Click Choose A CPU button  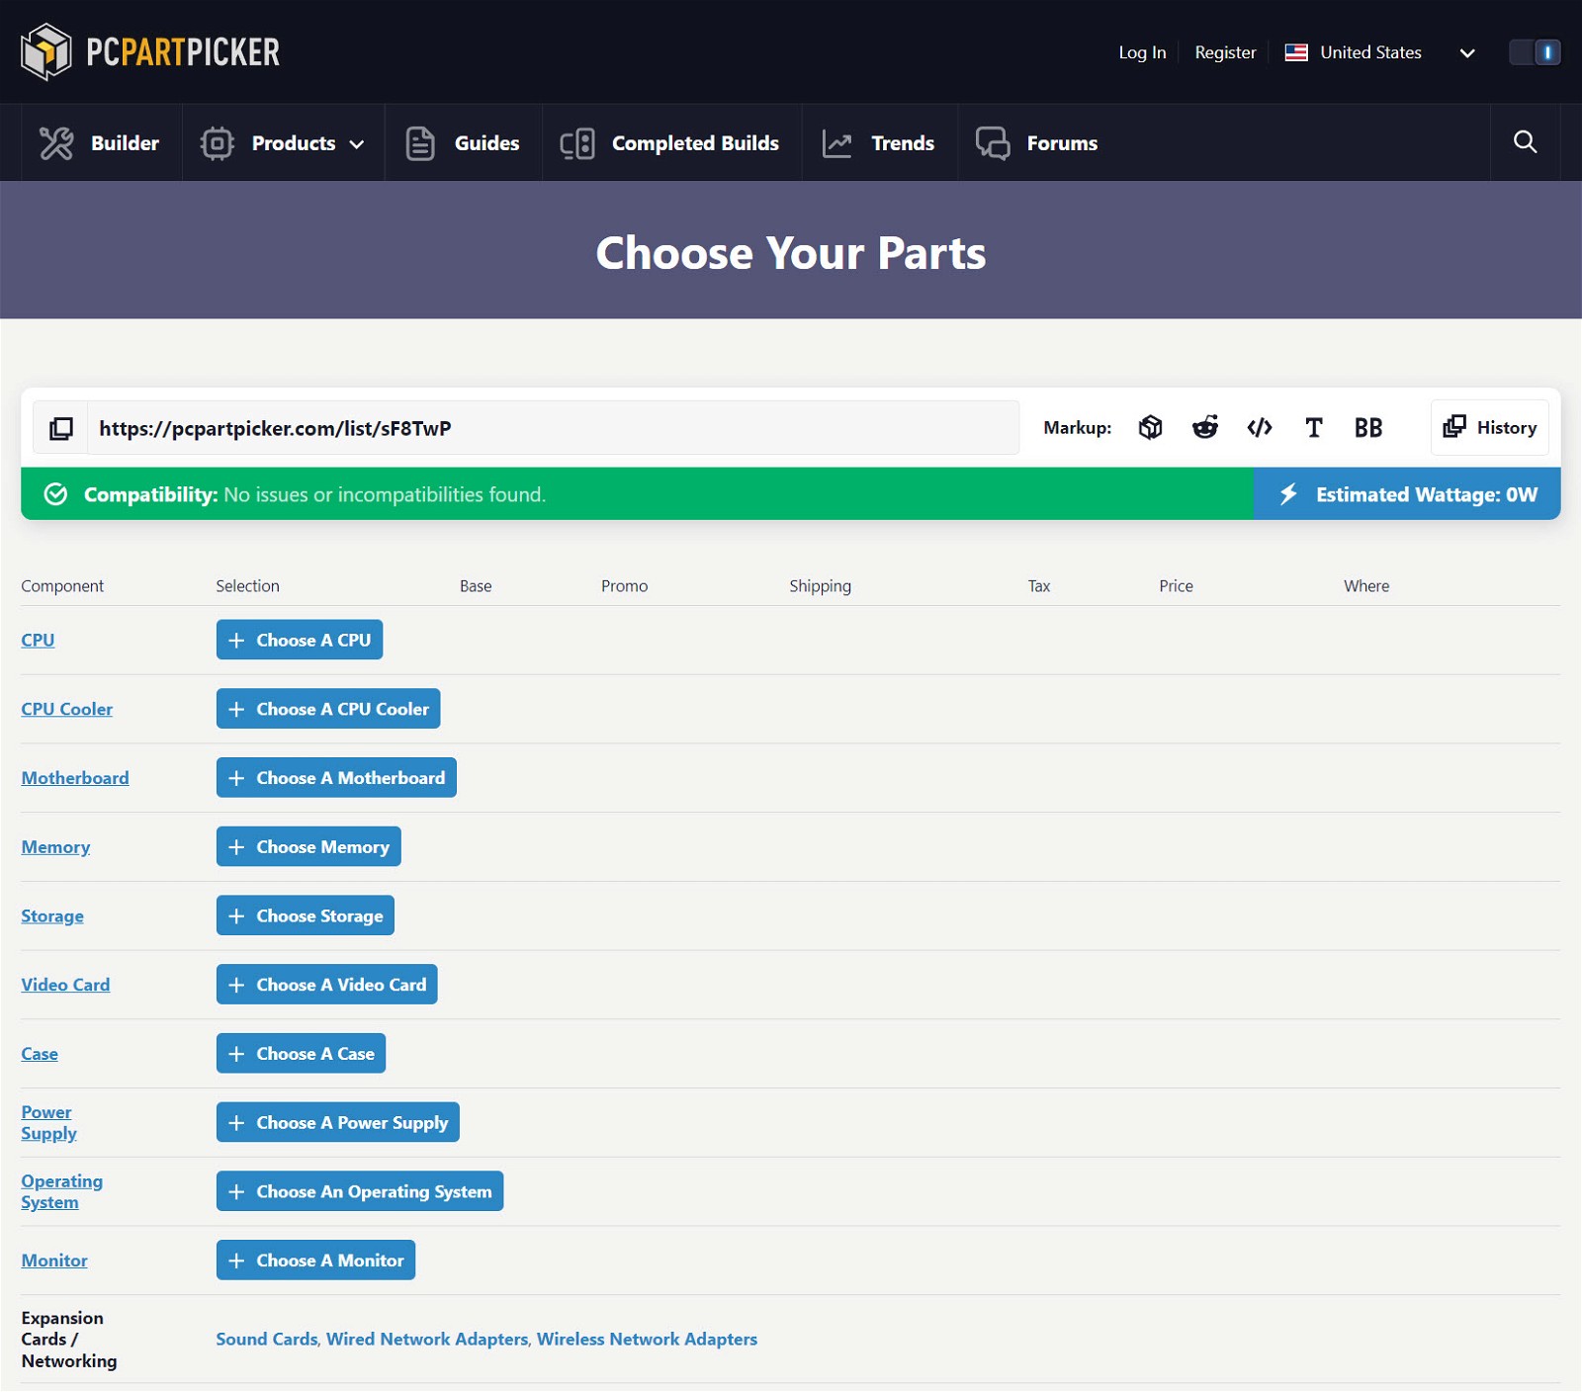(x=300, y=641)
